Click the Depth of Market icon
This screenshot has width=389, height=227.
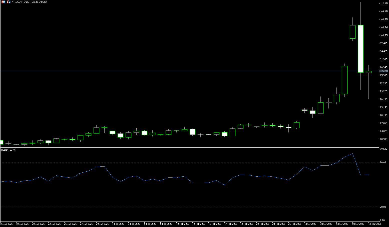point(9,2)
